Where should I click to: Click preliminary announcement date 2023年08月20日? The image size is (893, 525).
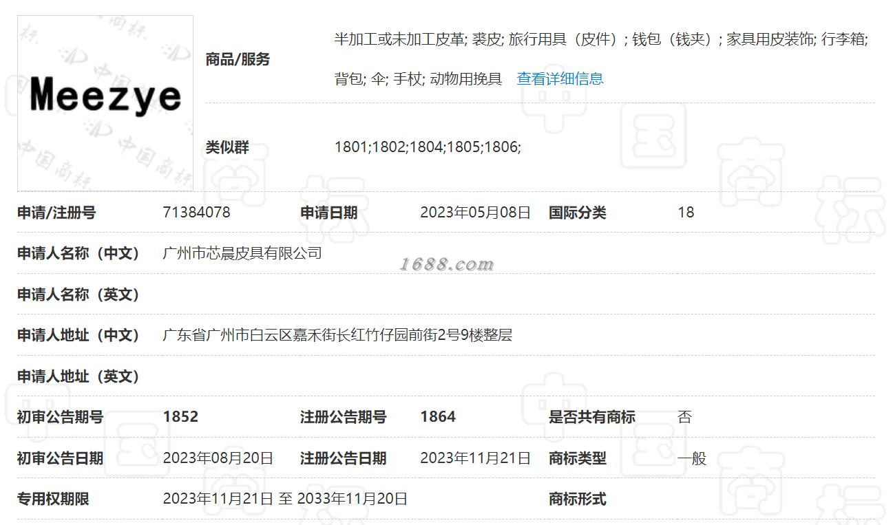(218, 458)
